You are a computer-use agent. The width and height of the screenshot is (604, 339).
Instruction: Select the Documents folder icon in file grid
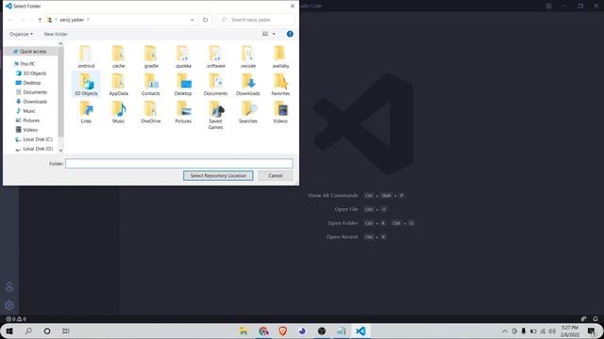(x=215, y=84)
